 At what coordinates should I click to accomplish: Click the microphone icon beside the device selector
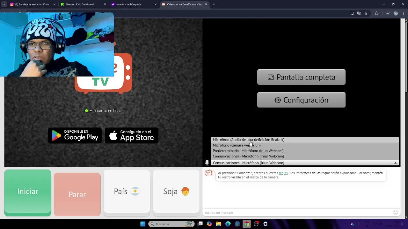tap(207, 163)
